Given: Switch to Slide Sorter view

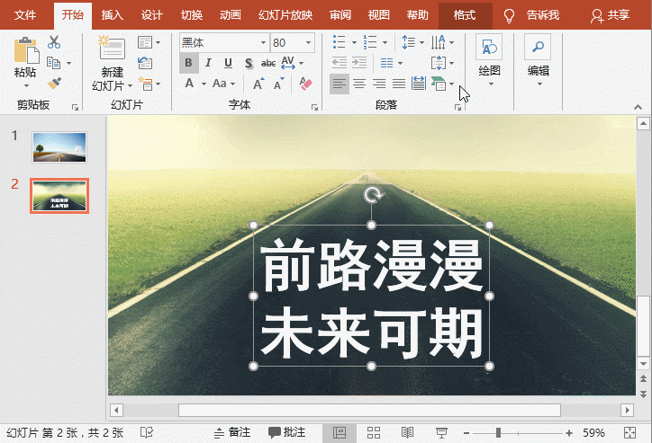Looking at the screenshot, I should [374, 432].
